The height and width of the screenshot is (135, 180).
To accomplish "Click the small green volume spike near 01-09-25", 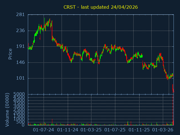I will (x=128, y=123).
